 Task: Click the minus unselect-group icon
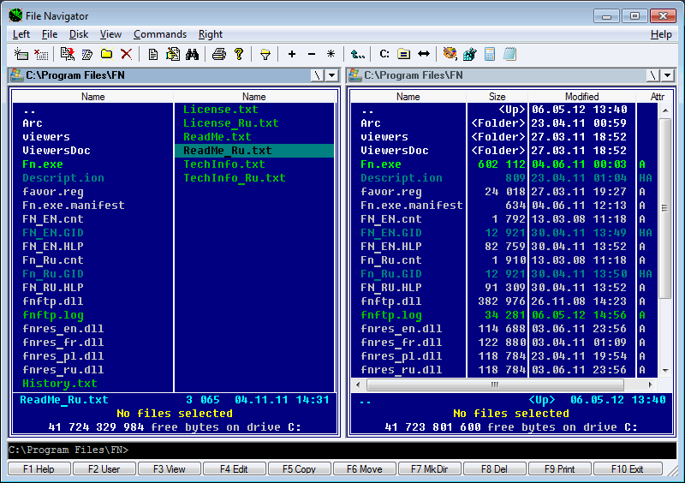(312, 54)
